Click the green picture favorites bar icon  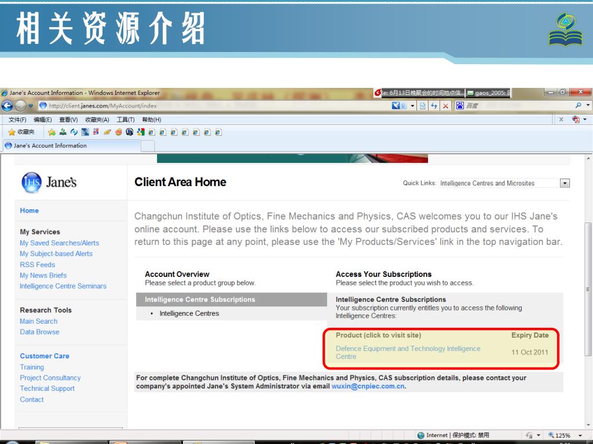[x=63, y=132]
